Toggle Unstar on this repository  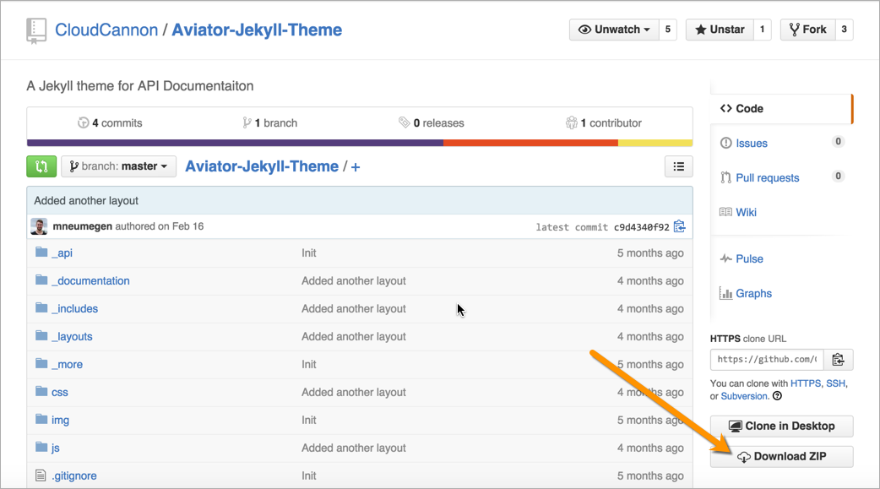[719, 30]
